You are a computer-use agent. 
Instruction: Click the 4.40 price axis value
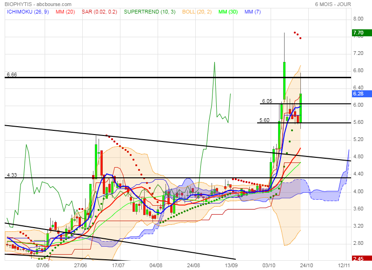(x=358, y=174)
